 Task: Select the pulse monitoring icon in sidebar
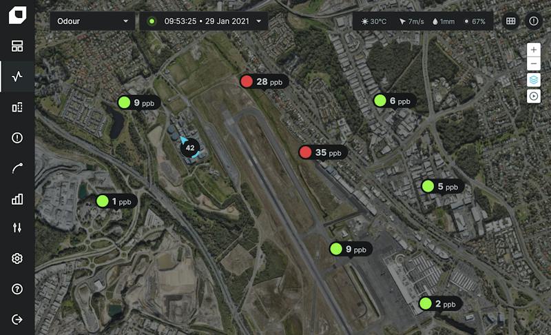[17, 77]
